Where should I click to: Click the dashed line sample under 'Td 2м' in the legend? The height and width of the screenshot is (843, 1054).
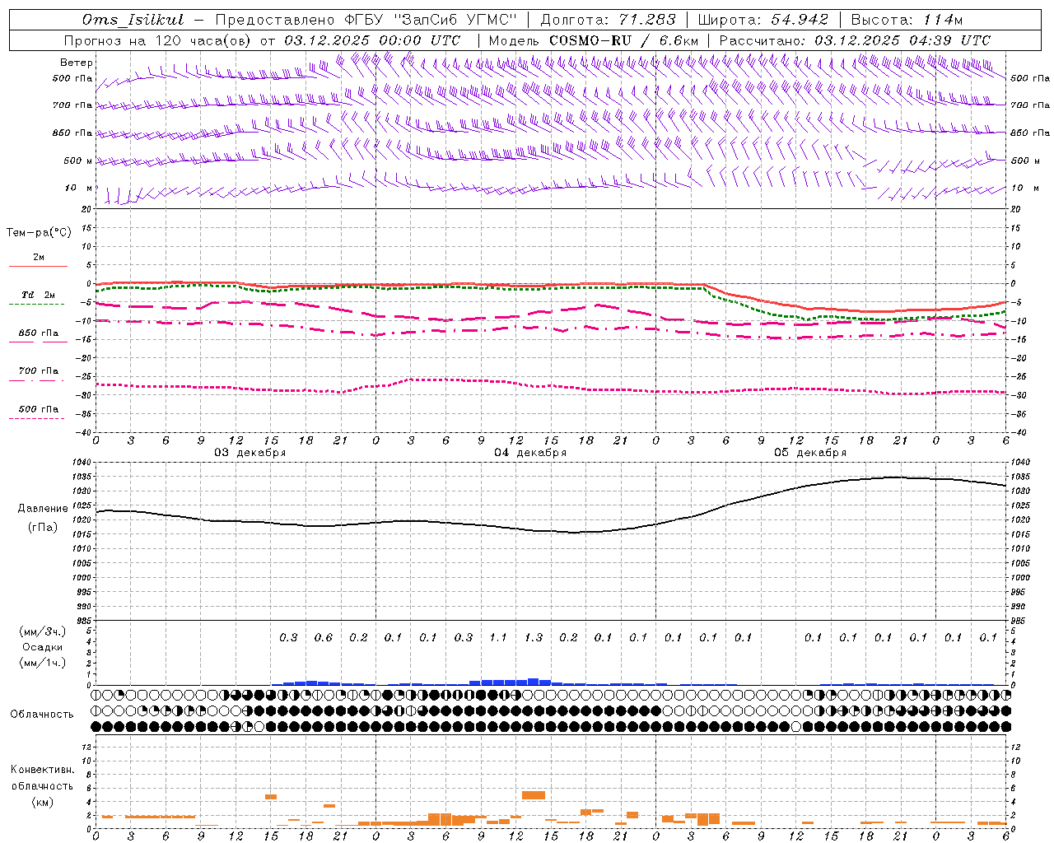tap(36, 305)
